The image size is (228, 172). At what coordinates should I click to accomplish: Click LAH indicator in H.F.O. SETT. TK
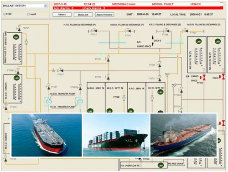pos(160,92)
